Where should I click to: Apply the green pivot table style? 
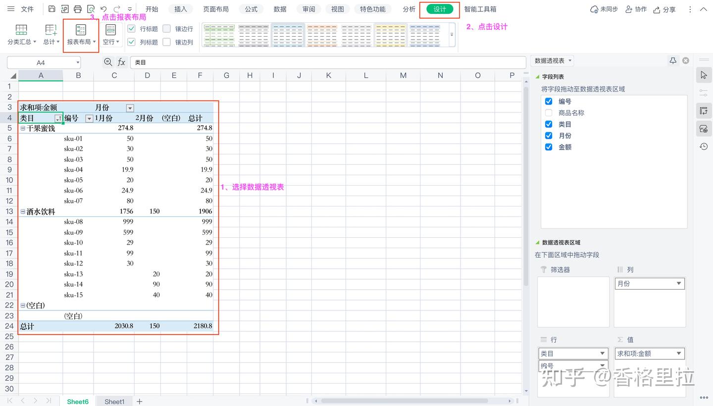(x=219, y=35)
